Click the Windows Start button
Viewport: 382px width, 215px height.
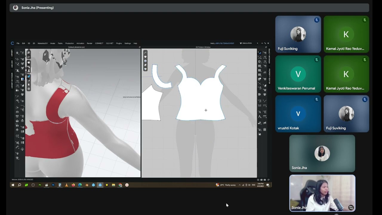click(x=13, y=185)
